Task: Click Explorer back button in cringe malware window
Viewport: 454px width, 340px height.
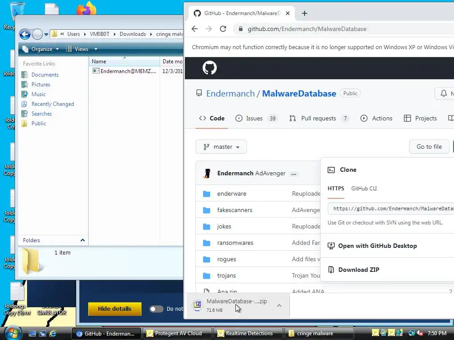Action: [25, 35]
